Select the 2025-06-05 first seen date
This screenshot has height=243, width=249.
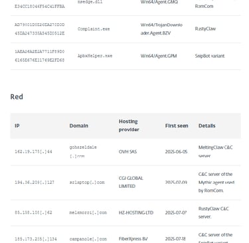click(176, 151)
